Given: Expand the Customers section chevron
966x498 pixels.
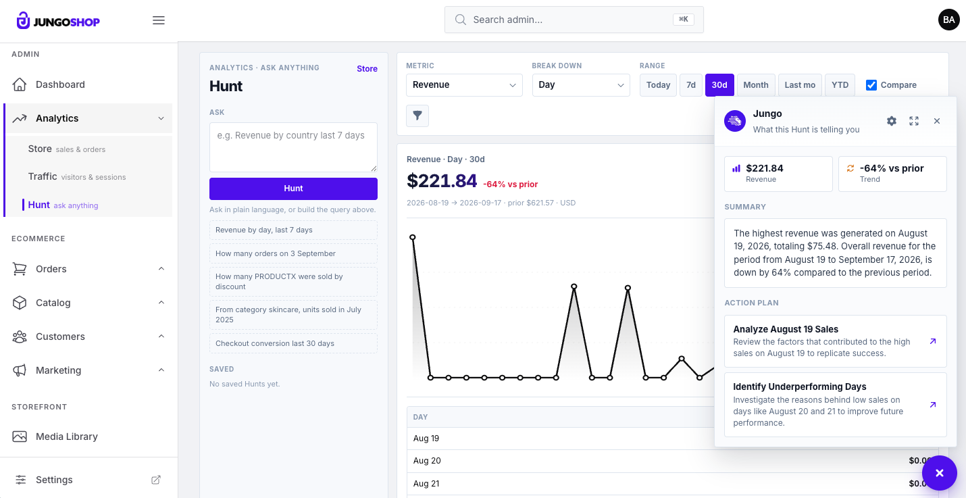Looking at the screenshot, I should [161, 337].
